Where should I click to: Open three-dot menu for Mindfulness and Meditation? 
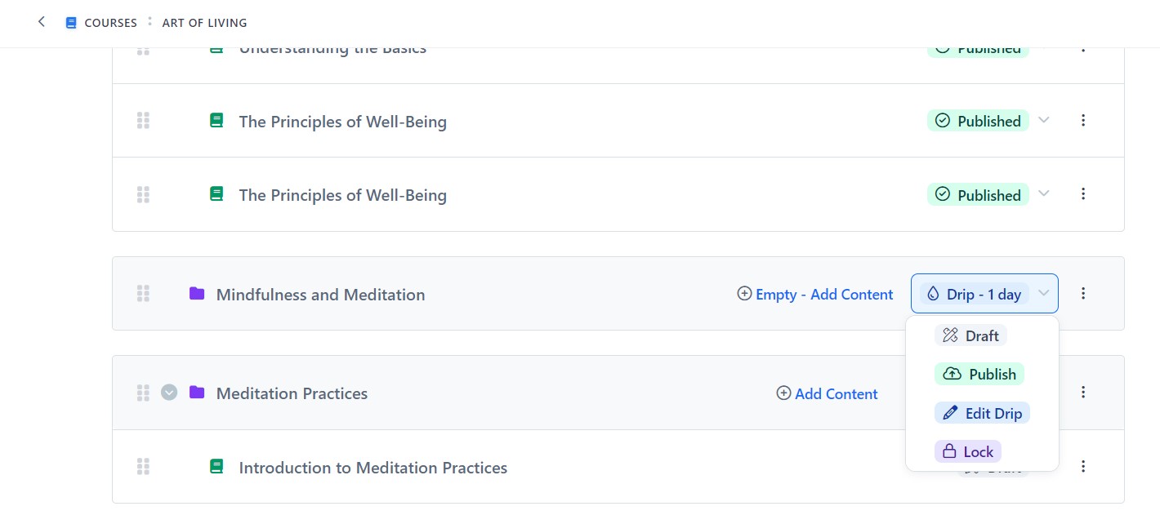(1083, 293)
